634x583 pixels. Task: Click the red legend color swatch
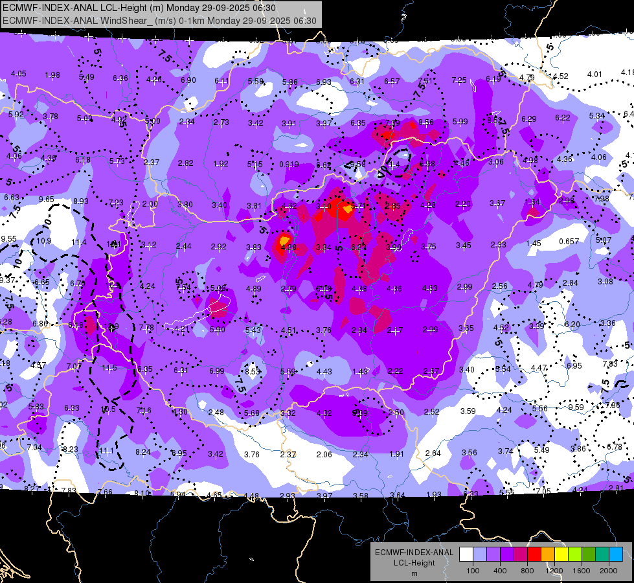click(534, 554)
